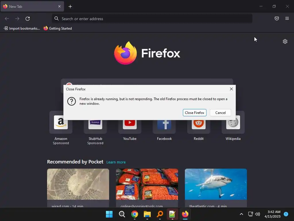Open new tab personalize gear icon
Screen dimensions: 294x221
coord(285,41)
